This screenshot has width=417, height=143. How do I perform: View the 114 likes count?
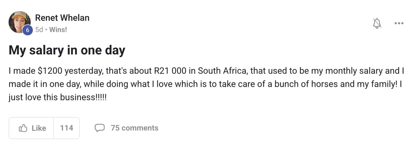[66, 128]
